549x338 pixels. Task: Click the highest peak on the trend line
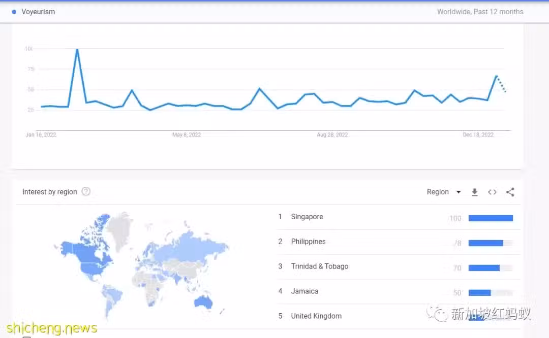[x=77, y=50]
